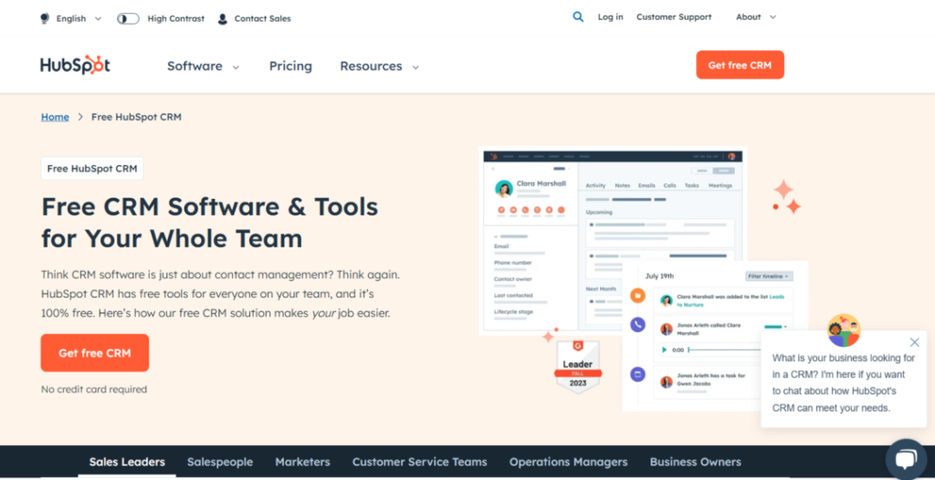Click the Calls tab in CRM preview

pos(669,185)
